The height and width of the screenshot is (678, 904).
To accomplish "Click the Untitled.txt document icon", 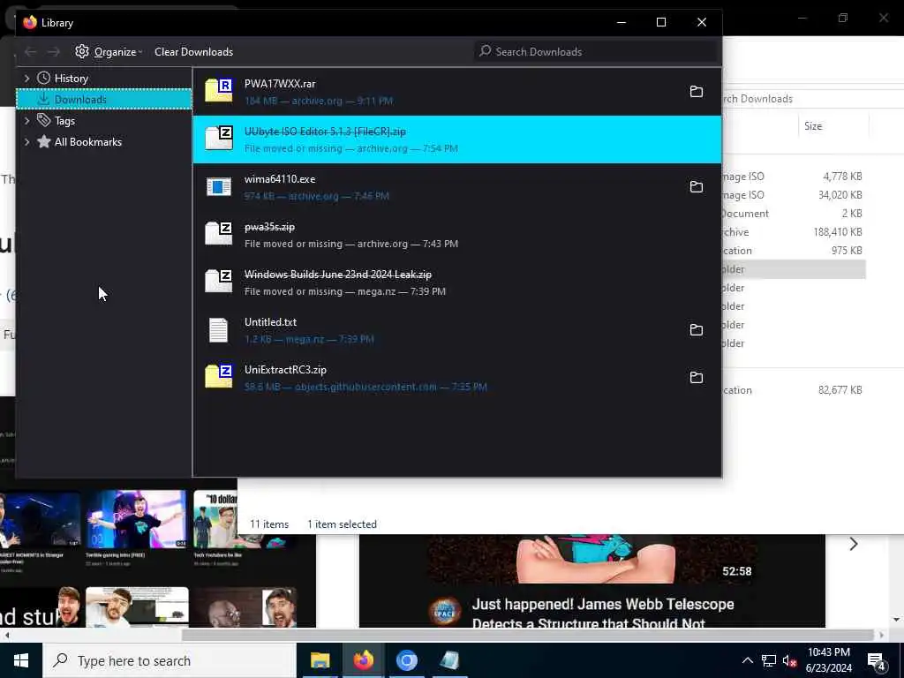I will (219, 330).
